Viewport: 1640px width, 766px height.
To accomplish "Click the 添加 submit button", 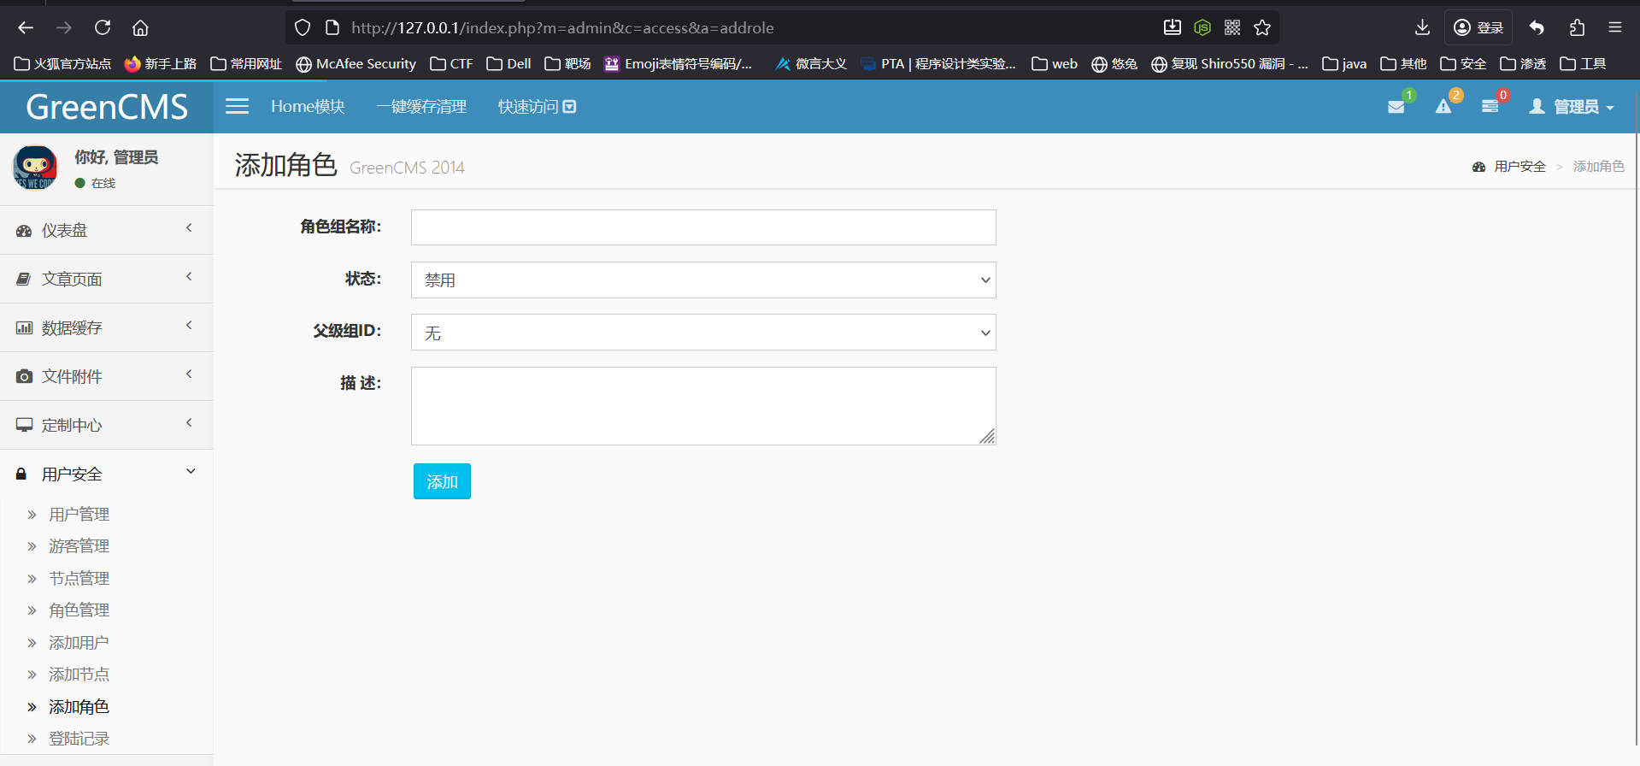I will click(442, 482).
